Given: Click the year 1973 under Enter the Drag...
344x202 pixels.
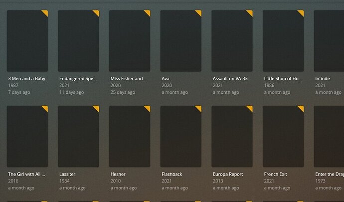Looking at the screenshot, I should click(320, 181).
